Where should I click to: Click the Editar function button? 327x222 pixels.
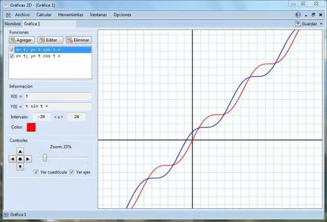(x=50, y=40)
